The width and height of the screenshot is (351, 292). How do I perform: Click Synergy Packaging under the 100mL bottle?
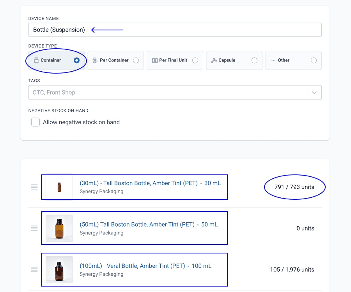[x=101, y=274]
